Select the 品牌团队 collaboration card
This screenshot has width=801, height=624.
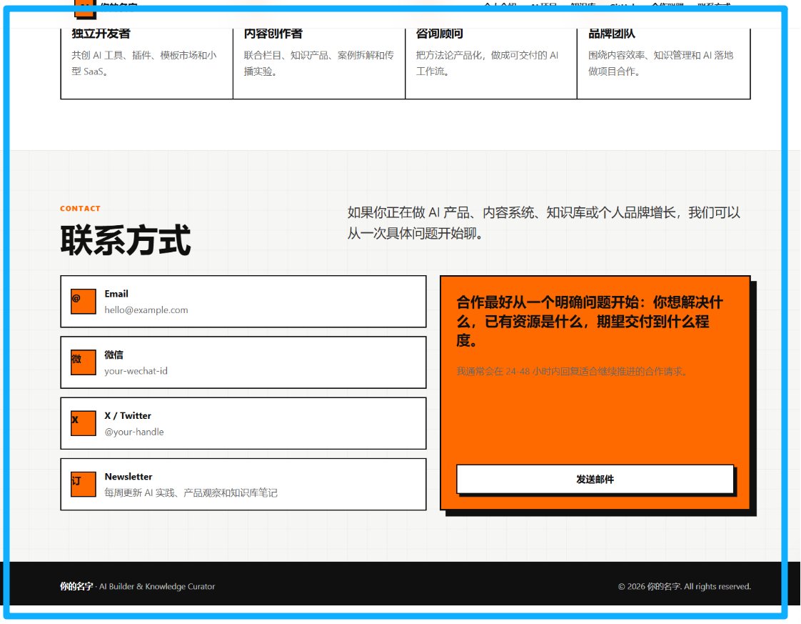(x=664, y=61)
